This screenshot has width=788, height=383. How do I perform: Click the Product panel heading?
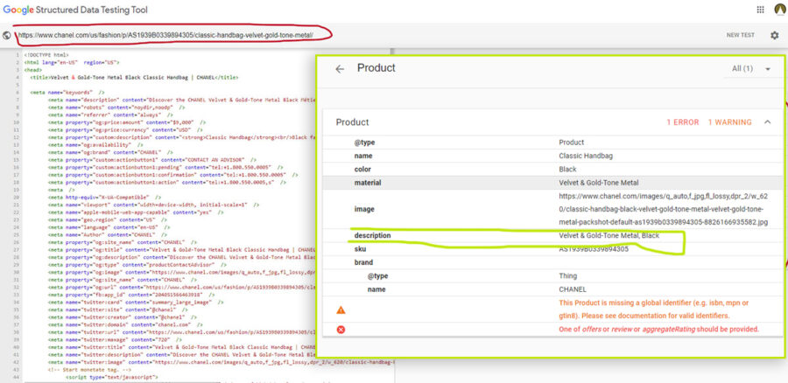pyautogui.click(x=376, y=67)
